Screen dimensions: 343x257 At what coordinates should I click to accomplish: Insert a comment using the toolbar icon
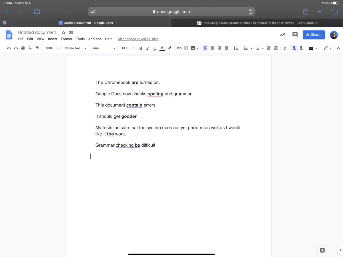point(186,48)
